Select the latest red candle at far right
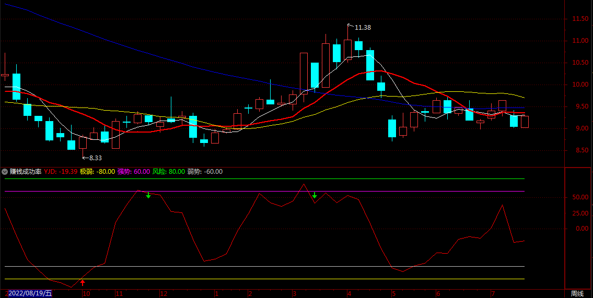This screenshot has width=593, height=298. point(525,122)
